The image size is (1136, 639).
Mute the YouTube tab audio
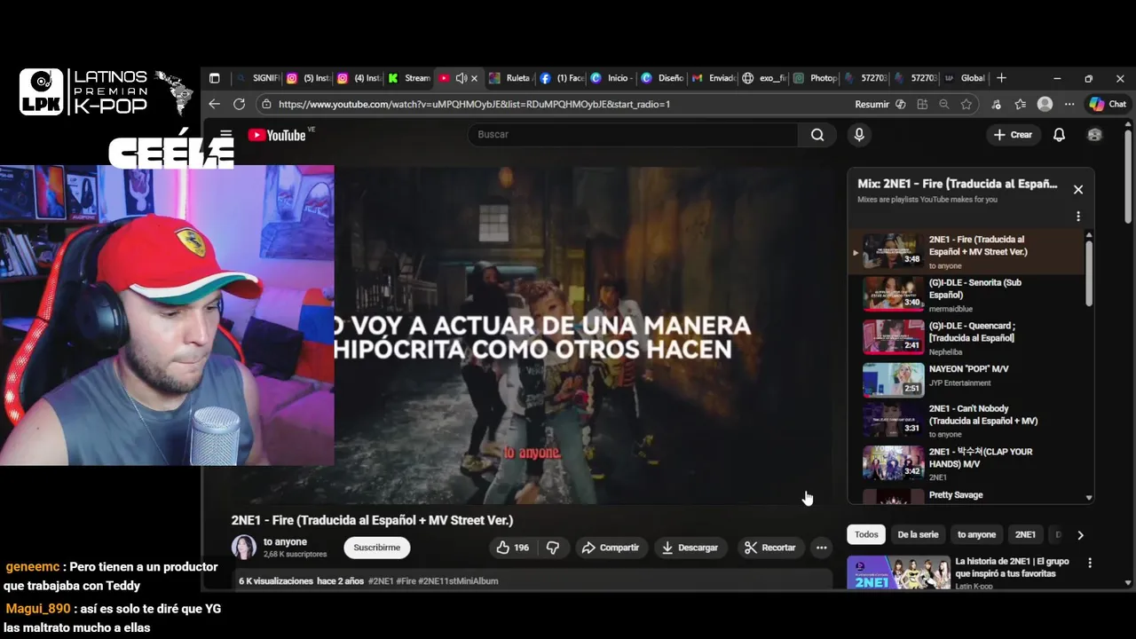(461, 78)
